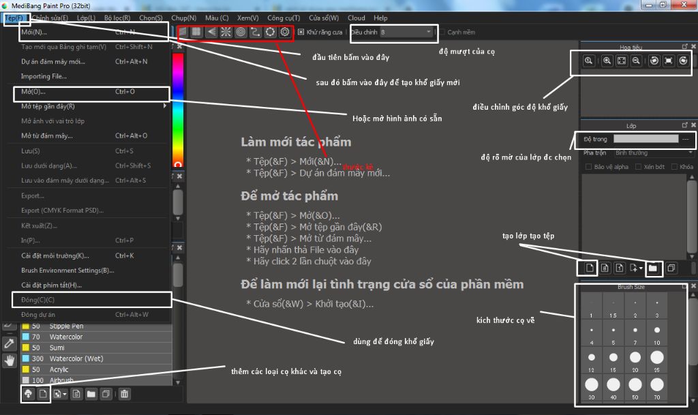
Task: Rotate canvas right in Navigator
Action: pos(683,61)
